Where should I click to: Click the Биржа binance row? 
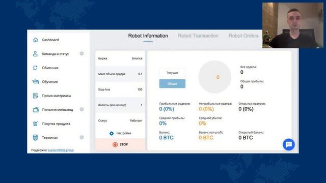point(120,58)
